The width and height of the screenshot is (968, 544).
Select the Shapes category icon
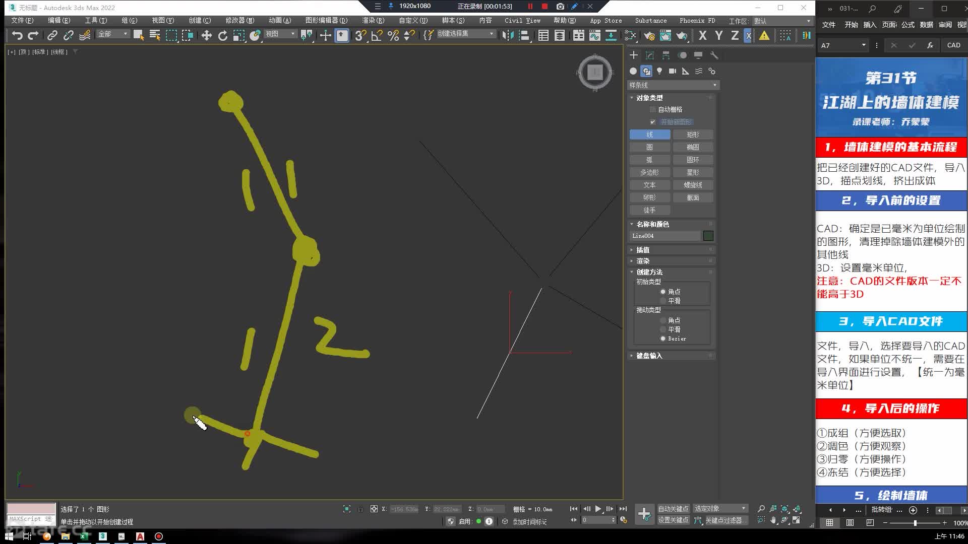(x=646, y=71)
